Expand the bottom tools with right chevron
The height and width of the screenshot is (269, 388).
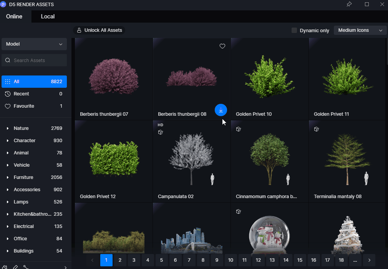click(65, 267)
